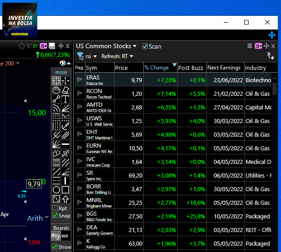
Task: Select the eraser tool
Action: click(65, 90)
